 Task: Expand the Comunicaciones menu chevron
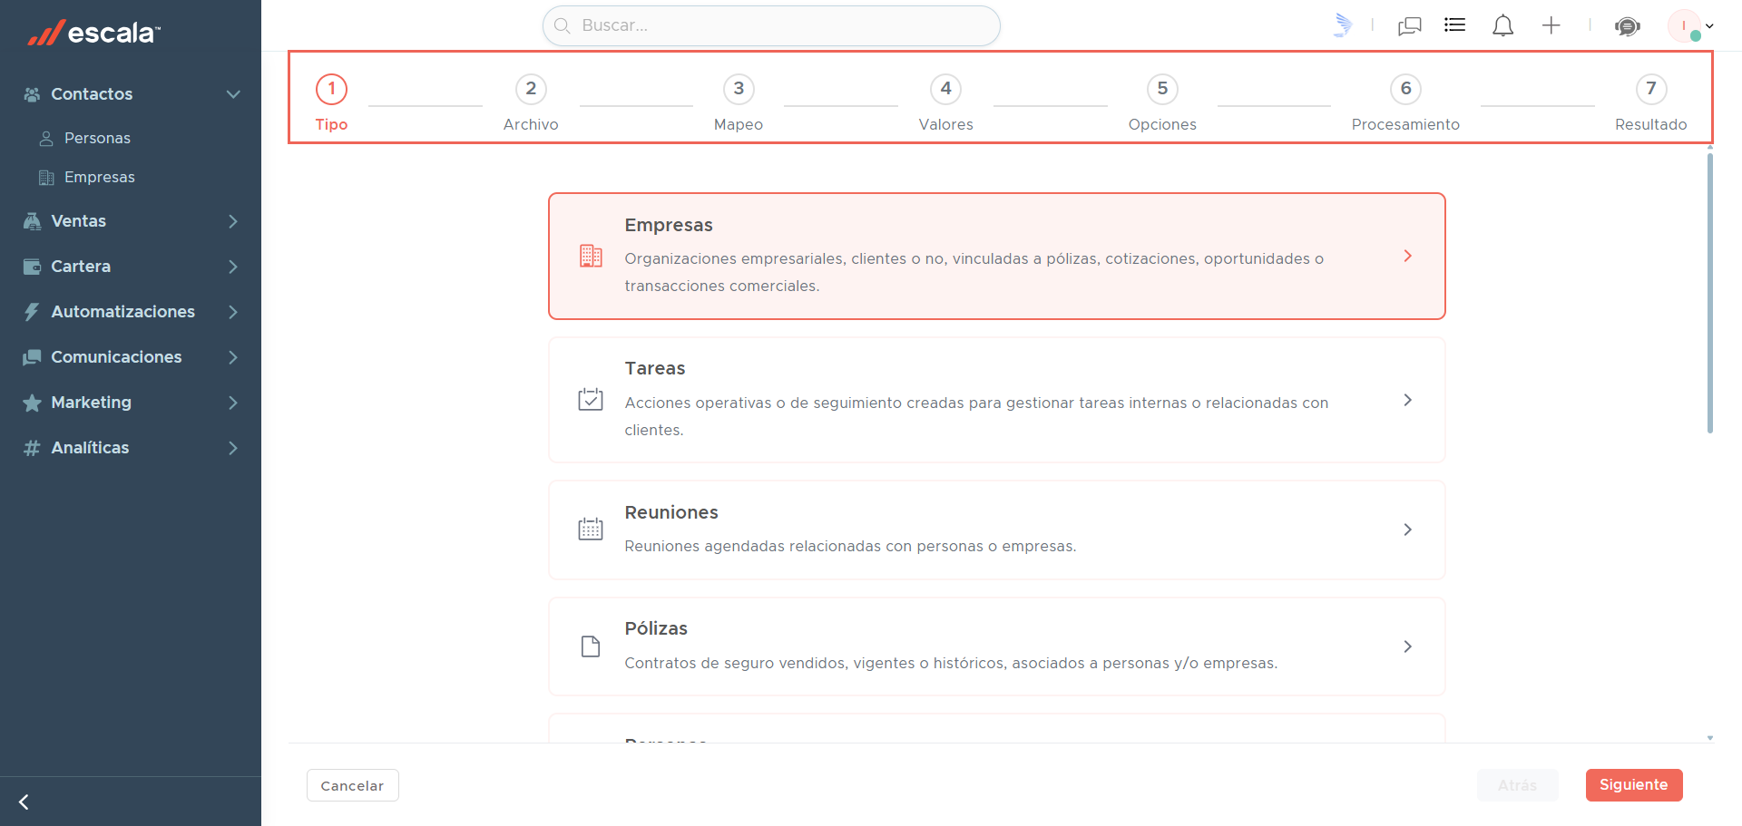(x=233, y=357)
